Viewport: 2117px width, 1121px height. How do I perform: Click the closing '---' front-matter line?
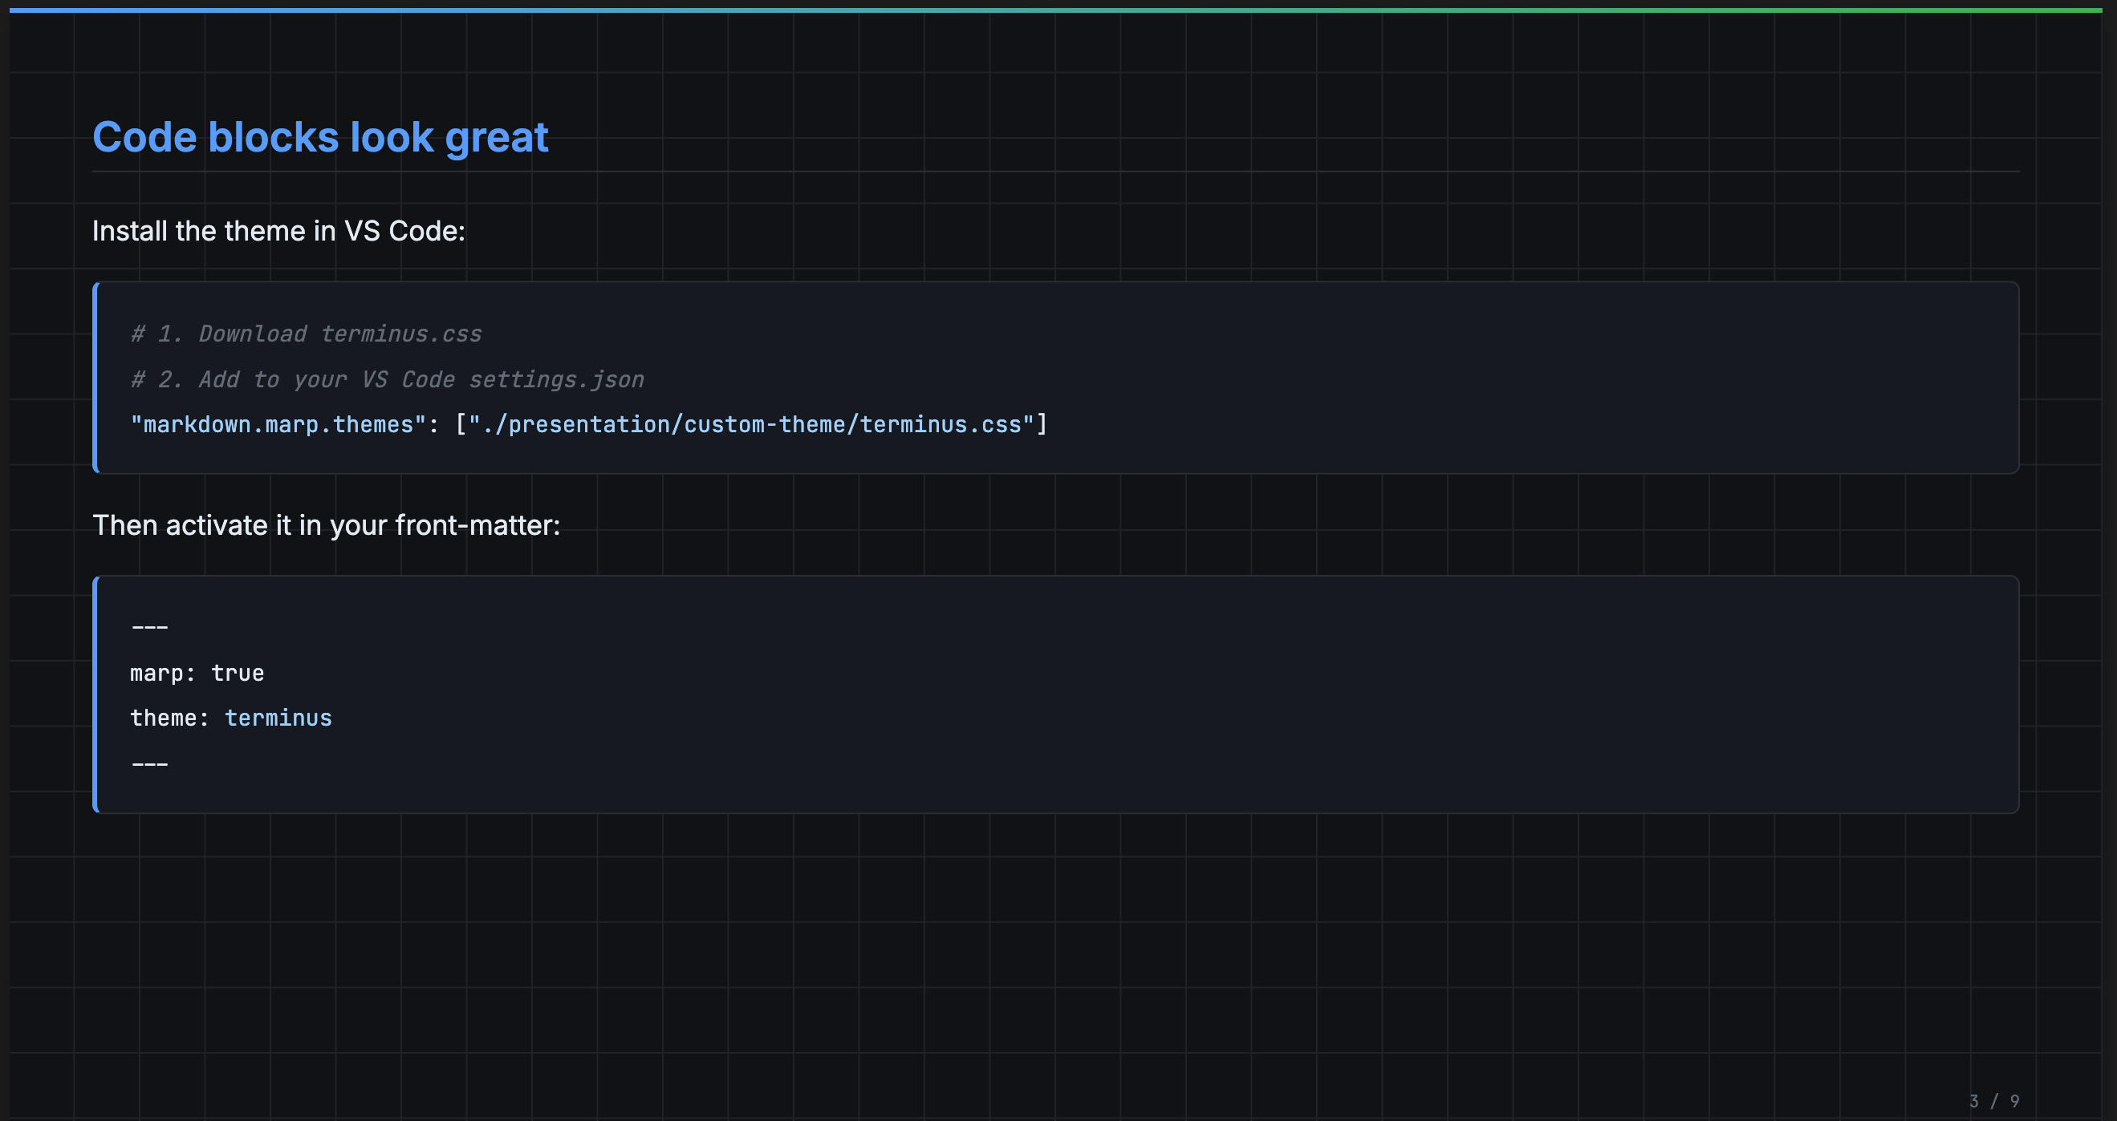click(x=149, y=765)
